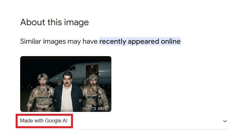Click the word About in heading
The image size is (249, 139).
point(33,22)
